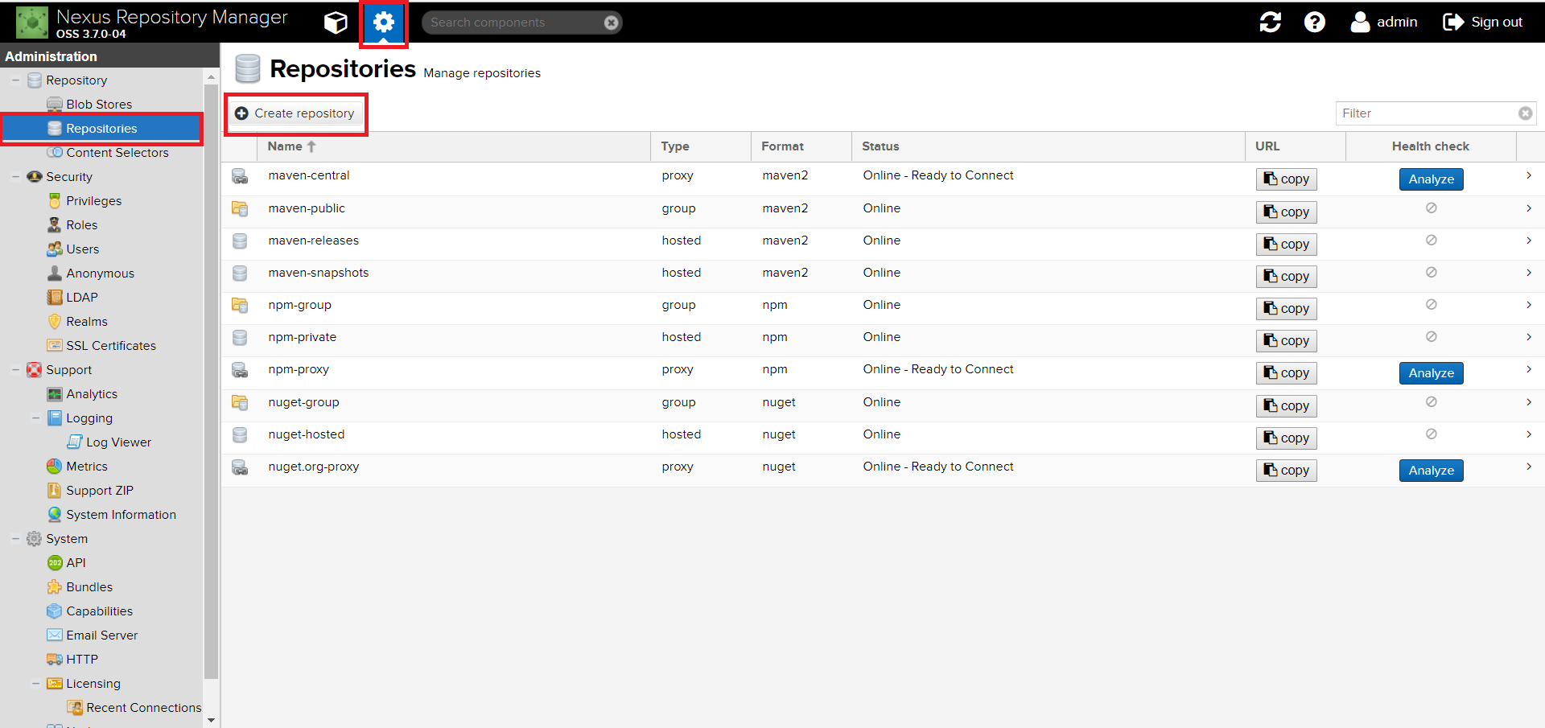Open maven-central row chevron
This screenshot has width=1545, height=728.
[x=1529, y=175]
